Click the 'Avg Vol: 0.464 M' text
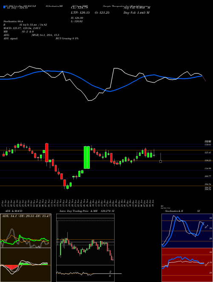This screenshot has height=282, width=213. 137,8
